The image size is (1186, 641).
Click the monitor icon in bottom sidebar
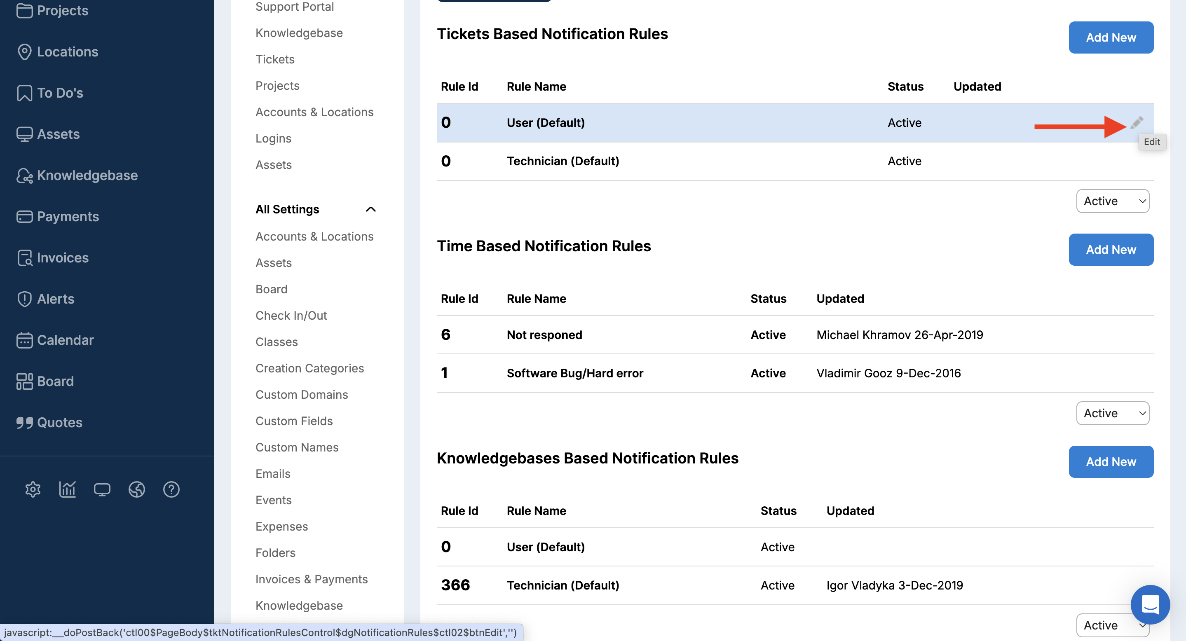tap(102, 489)
